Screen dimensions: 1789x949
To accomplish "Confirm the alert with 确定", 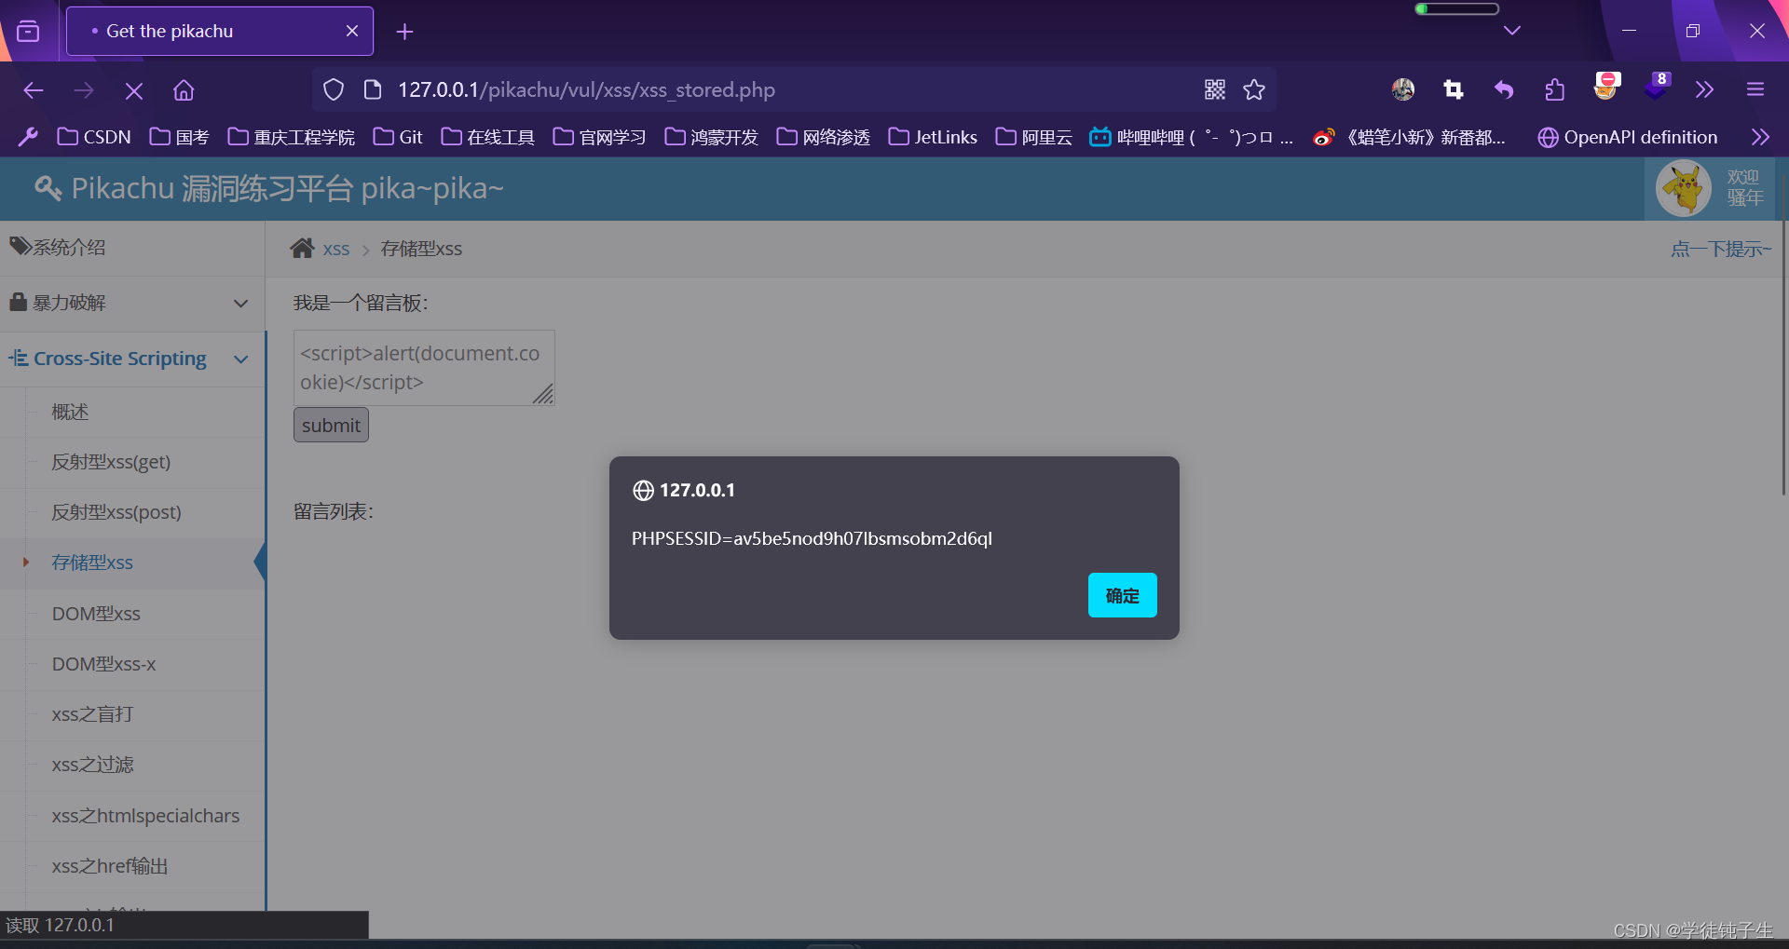I will click(1122, 595).
